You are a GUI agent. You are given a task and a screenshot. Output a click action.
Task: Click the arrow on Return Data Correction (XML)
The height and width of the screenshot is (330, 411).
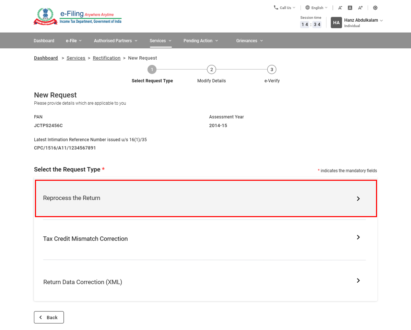[x=358, y=281]
